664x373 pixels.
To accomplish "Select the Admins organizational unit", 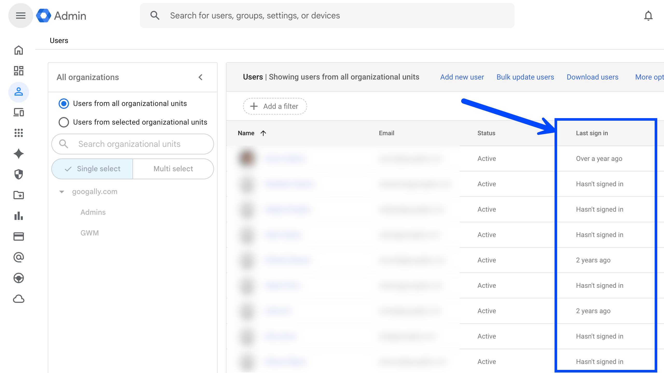I will [x=93, y=212].
